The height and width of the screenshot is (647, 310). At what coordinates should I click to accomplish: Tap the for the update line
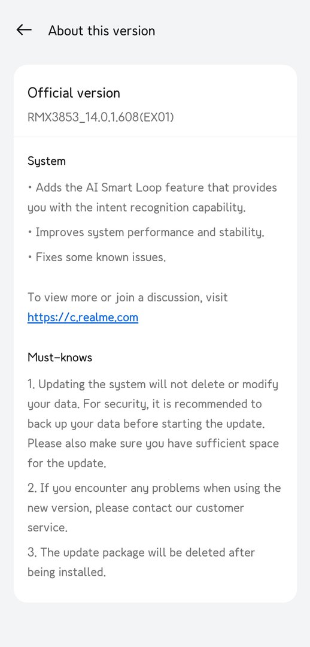pos(67,463)
